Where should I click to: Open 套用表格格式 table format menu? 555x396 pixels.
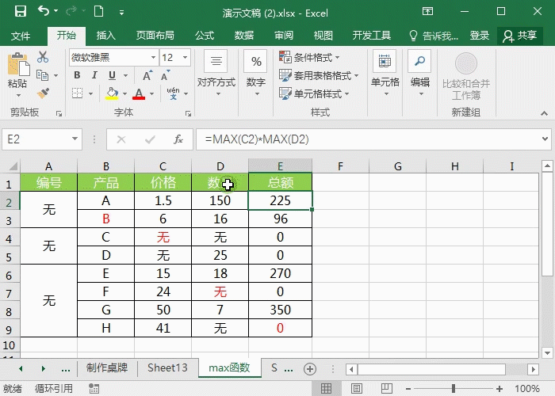[x=319, y=75]
